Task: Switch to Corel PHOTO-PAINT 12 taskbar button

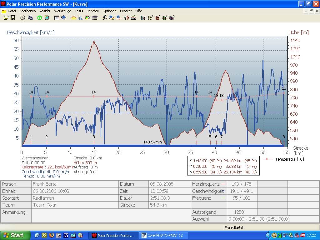Action: [x=162, y=235]
